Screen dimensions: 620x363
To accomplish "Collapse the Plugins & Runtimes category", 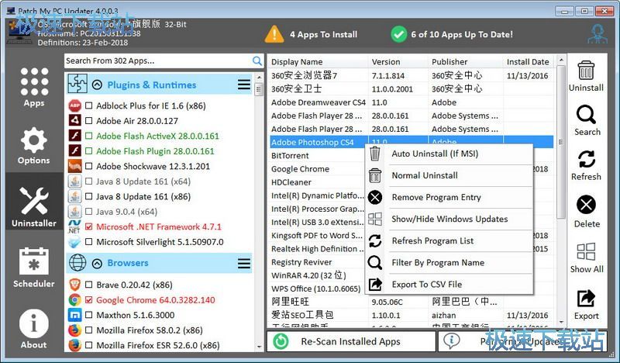I will tap(97, 85).
